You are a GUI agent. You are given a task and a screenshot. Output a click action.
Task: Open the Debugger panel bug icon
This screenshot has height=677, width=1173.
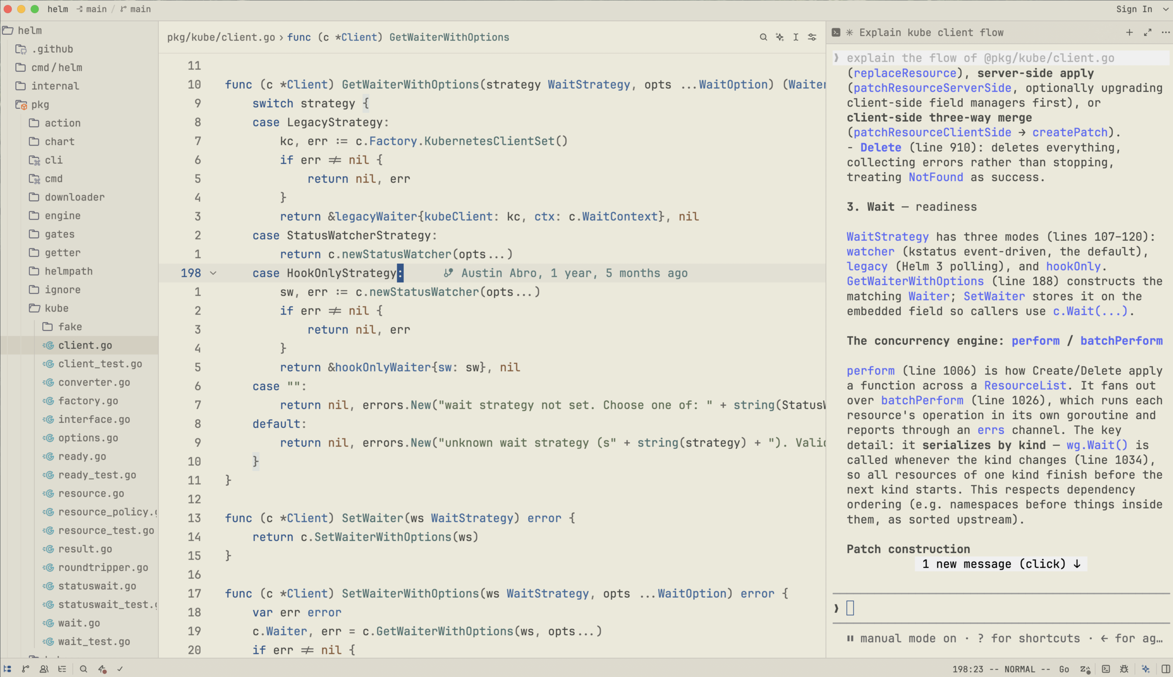(x=1124, y=668)
